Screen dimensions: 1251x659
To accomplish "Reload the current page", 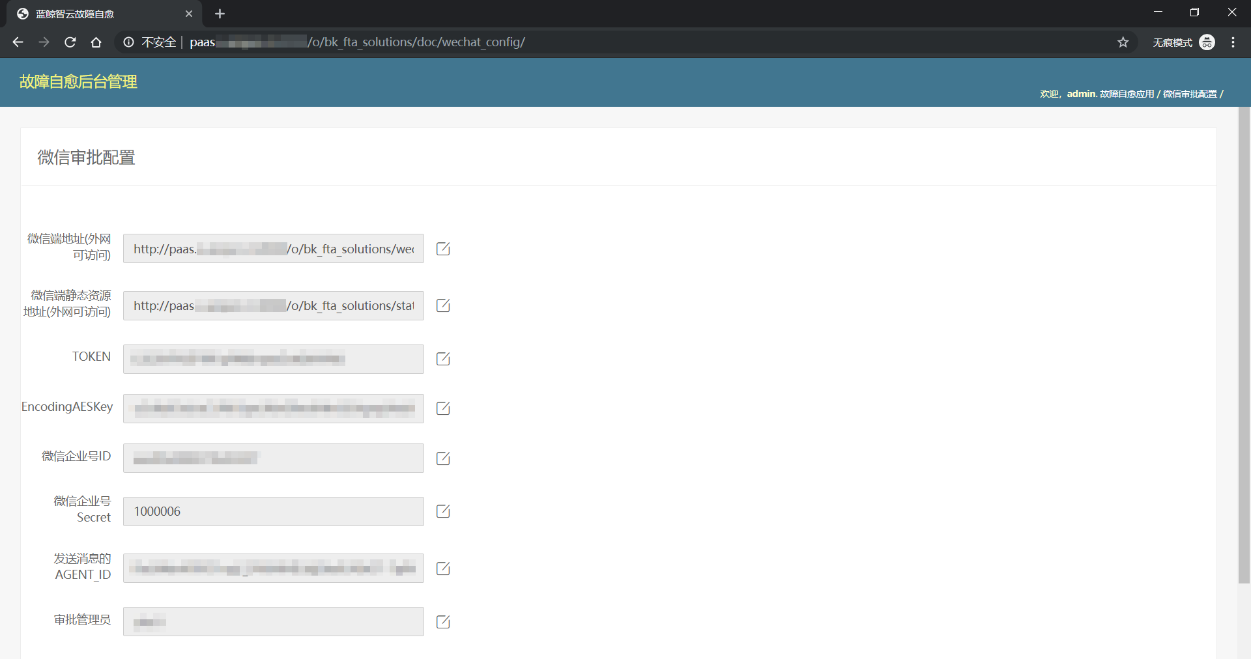I will (70, 42).
